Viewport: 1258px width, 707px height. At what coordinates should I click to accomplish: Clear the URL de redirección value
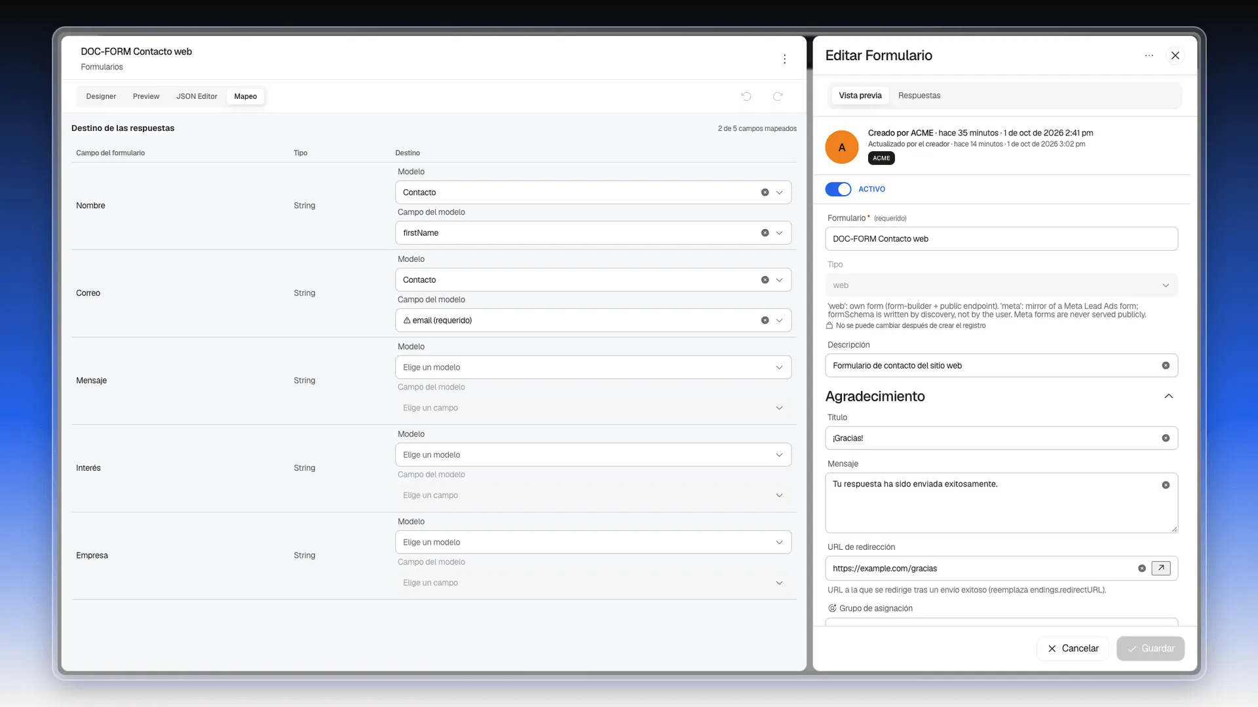pos(1142,569)
